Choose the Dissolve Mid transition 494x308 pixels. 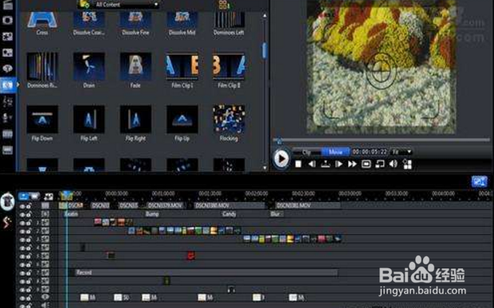click(182, 20)
